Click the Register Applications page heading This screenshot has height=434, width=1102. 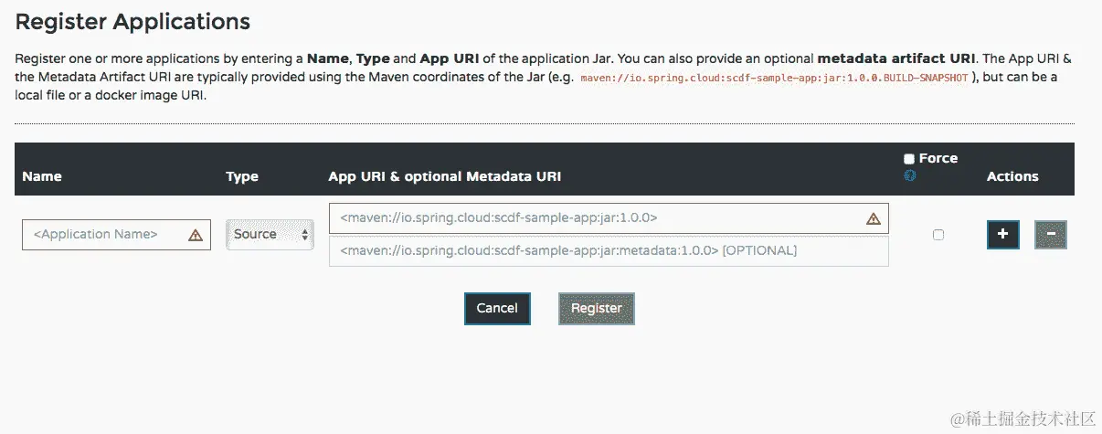pyautogui.click(x=132, y=21)
